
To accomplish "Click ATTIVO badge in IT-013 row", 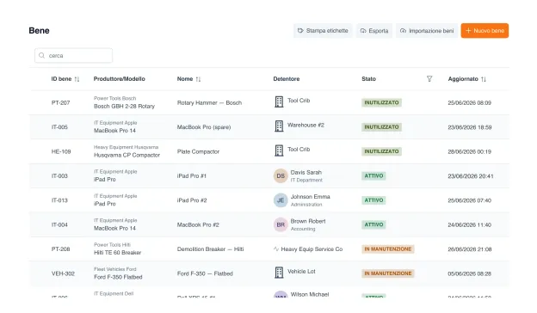I will pyautogui.click(x=373, y=200).
